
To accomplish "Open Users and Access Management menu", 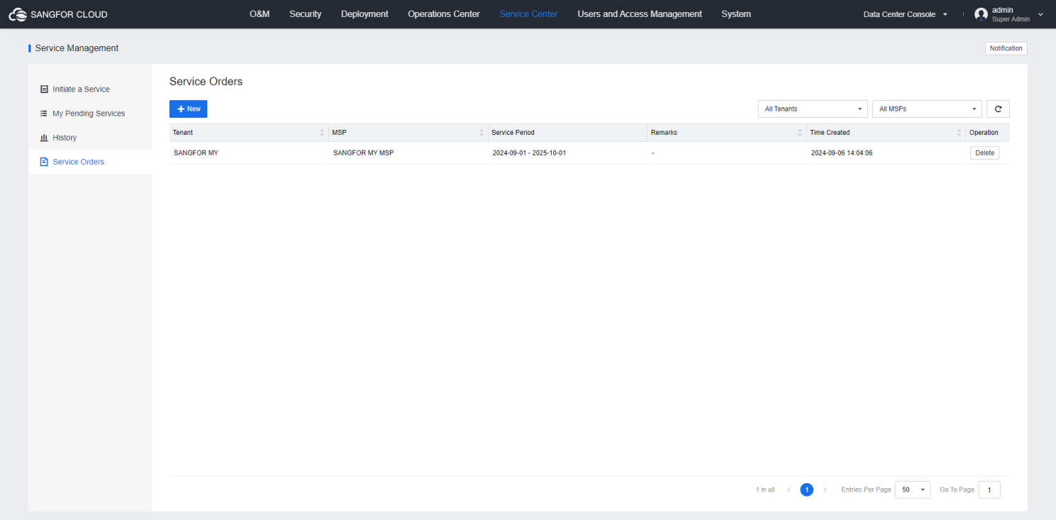I will (x=640, y=14).
